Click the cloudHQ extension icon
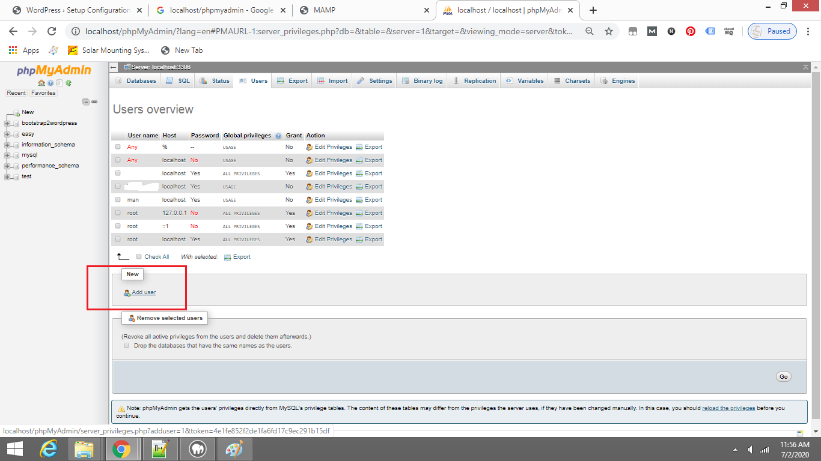 729,31
